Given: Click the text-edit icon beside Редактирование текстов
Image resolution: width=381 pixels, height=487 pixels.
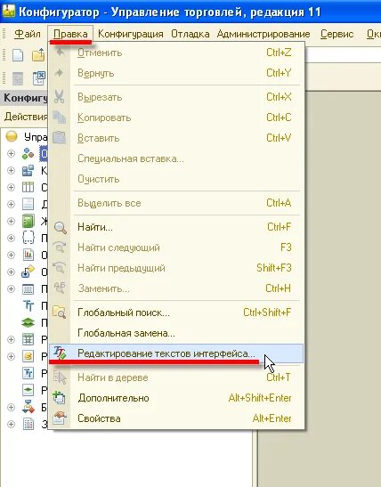Looking at the screenshot, I should 60,353.
